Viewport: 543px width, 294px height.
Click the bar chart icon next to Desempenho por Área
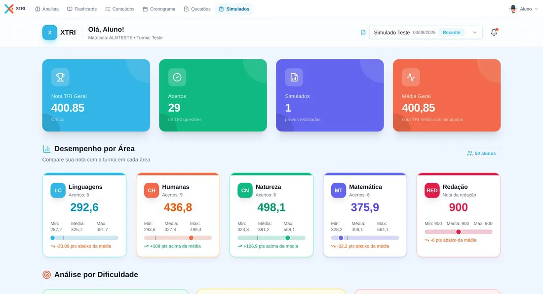tap(46, 149)
